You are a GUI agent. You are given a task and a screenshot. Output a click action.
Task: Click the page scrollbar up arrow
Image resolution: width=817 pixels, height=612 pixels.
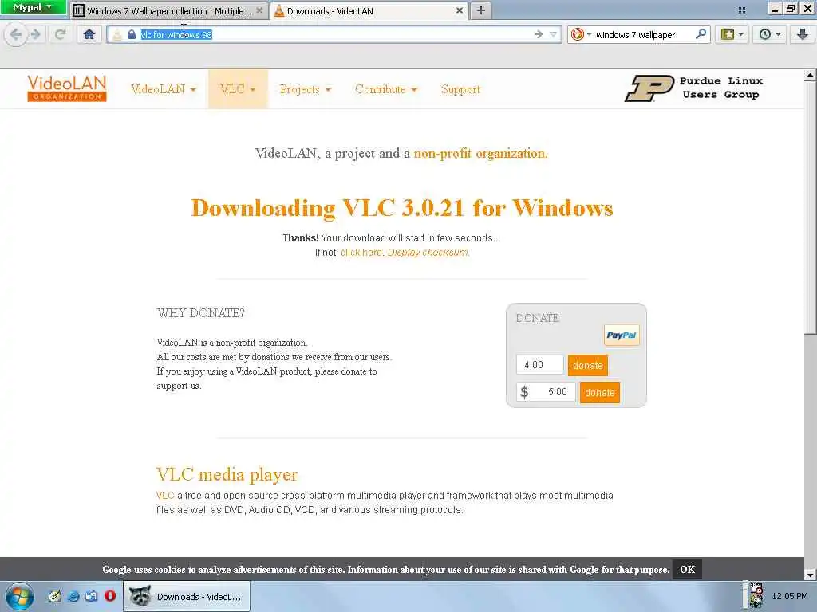coord(810,76)
